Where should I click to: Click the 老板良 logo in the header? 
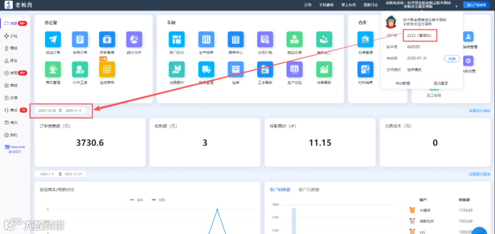pos(19,5)
